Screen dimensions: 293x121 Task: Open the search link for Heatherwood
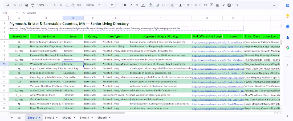(x=218, y=47)
